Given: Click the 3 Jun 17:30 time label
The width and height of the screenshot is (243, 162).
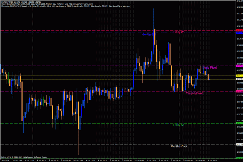Looking at the screenshot, I should 17,160.
